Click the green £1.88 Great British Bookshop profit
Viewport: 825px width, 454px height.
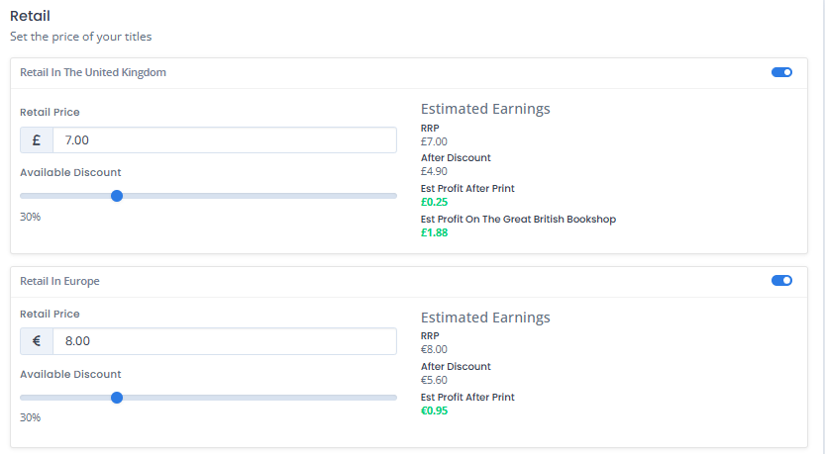pos(435,233)
